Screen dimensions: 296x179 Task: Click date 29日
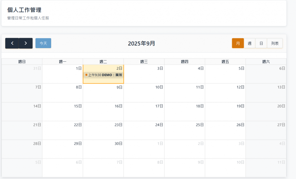pos(78,144)
